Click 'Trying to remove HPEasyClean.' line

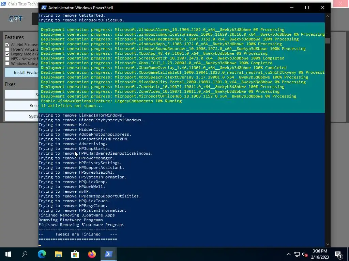[x=73, y=206]
